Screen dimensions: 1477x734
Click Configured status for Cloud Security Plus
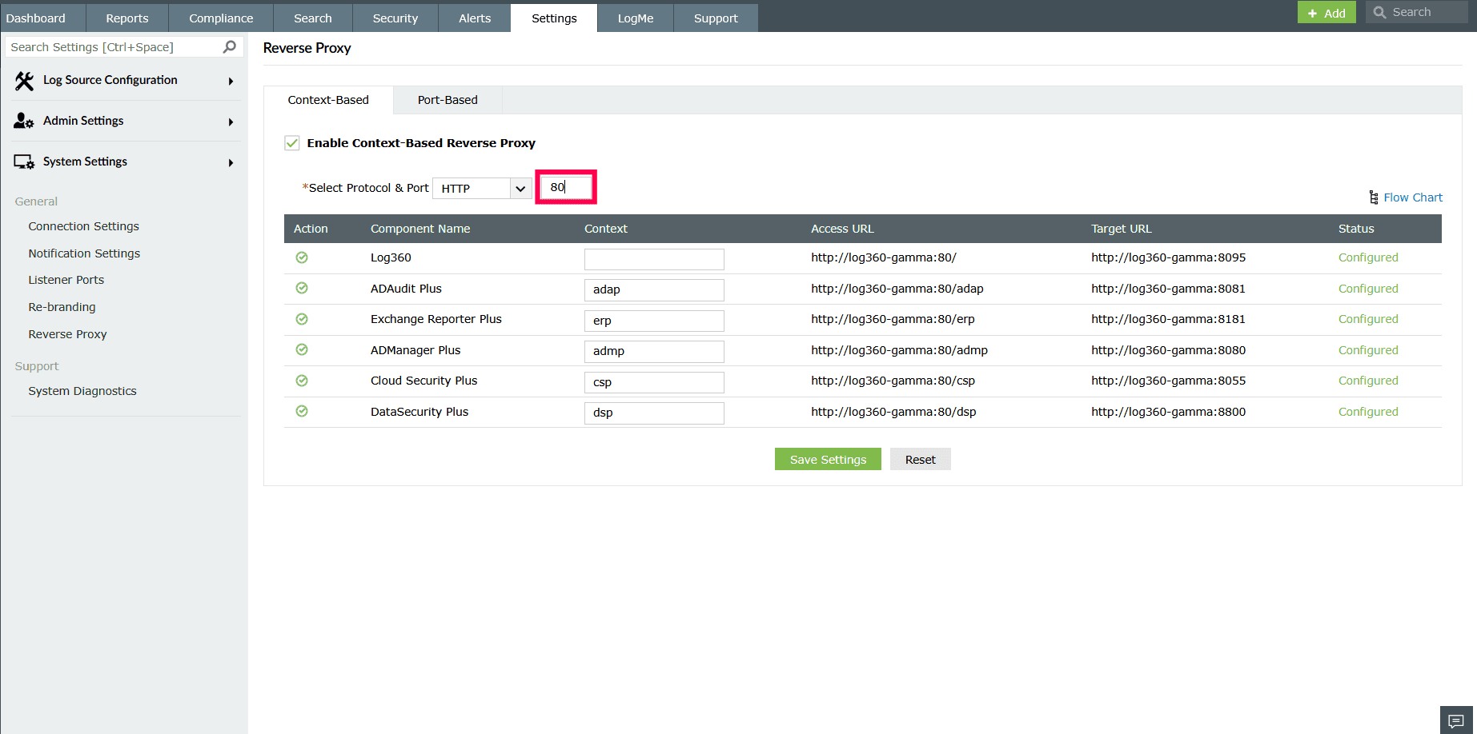(x=1368, y=381)
